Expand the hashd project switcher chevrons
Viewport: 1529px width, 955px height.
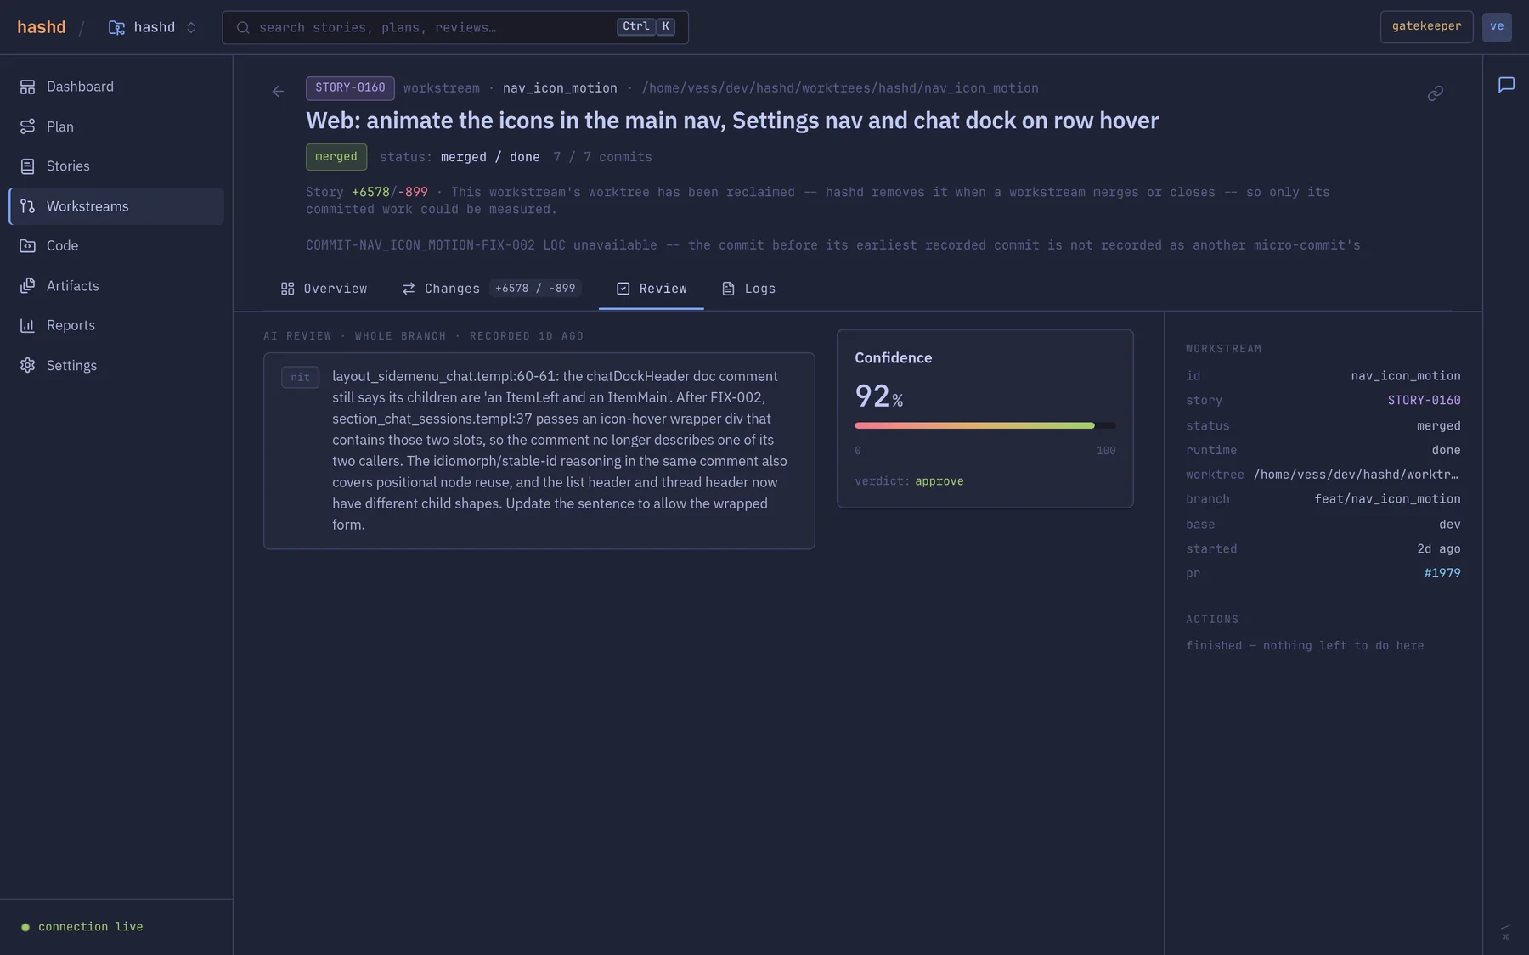191,27
